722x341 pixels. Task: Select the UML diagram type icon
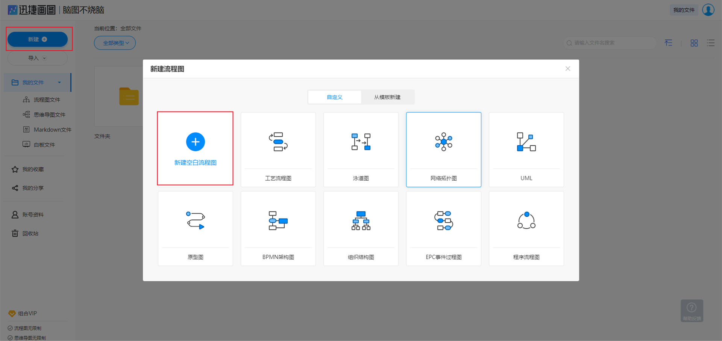[x=526, y=142]
